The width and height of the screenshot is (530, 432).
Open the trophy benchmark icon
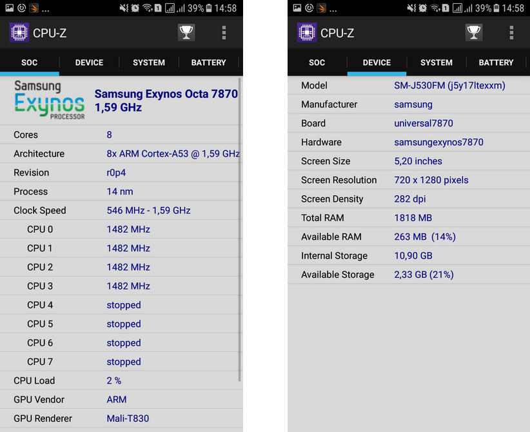pos(186,32)
